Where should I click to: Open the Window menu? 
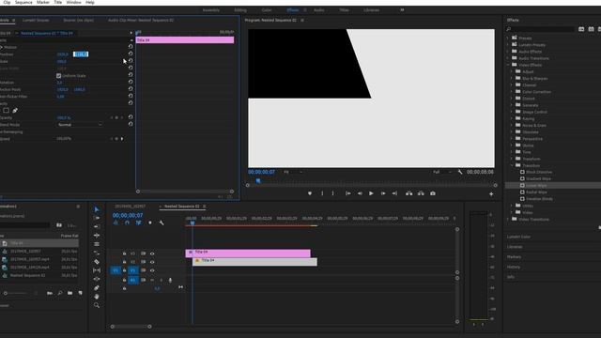coord(73,2)
